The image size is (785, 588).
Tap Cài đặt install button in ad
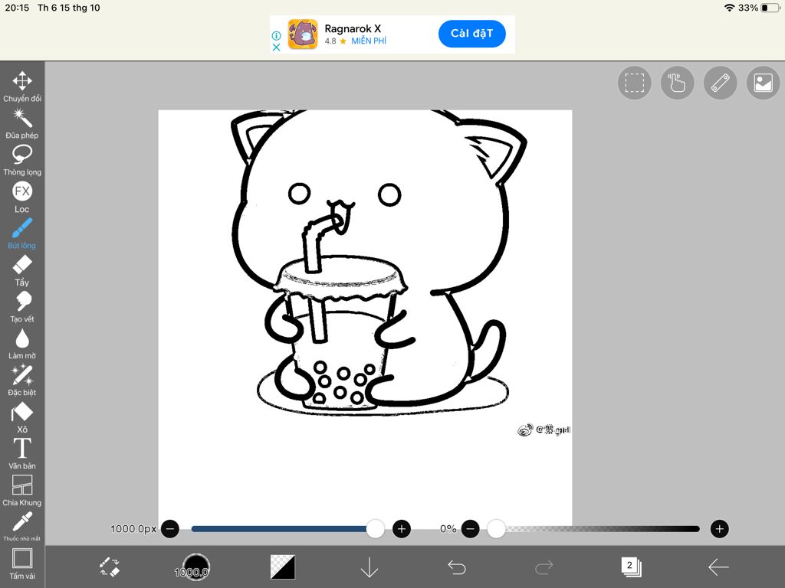click(x=471, y=34)
